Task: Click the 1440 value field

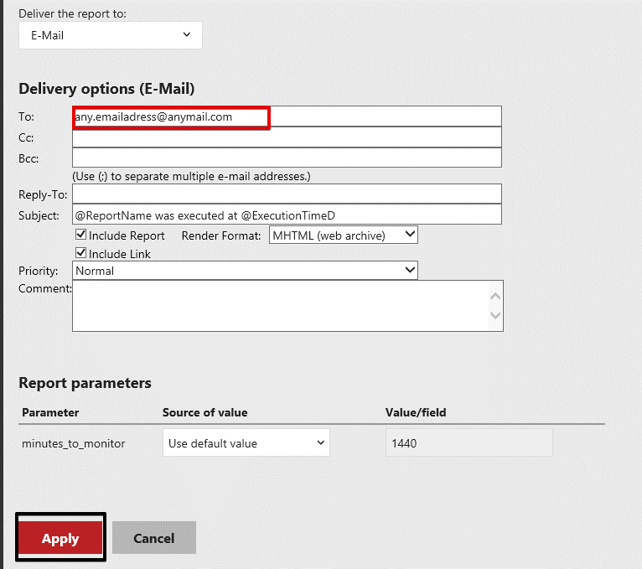Action: click(x=469, y=443)
